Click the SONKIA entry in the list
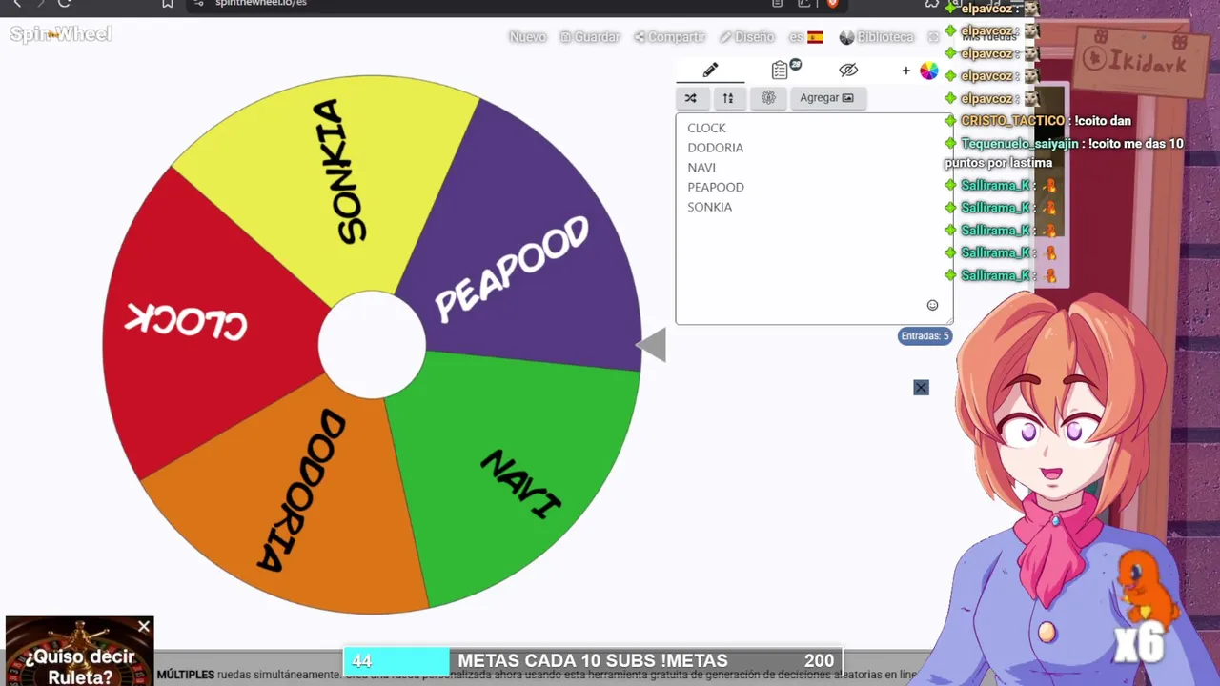This screenshot has width=1220, height=686. point(709,207)
